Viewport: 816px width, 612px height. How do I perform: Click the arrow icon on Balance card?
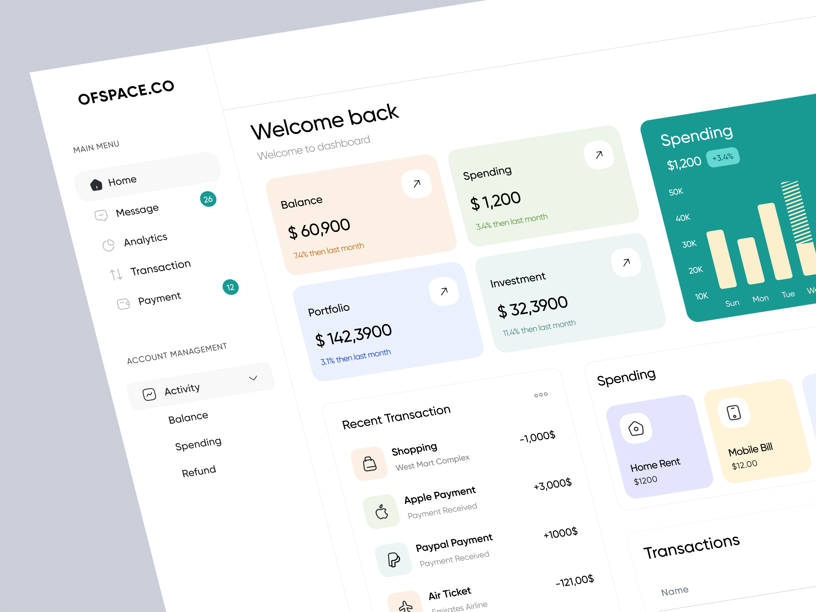(x=417, y=184)
